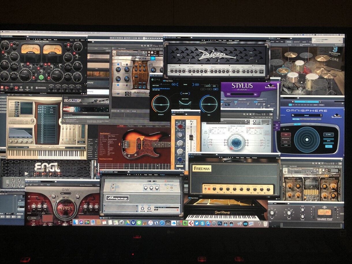Screen dimensions: 352x264
Task: Open INTENSITY plugin Default preset menu
Action: 185,84
